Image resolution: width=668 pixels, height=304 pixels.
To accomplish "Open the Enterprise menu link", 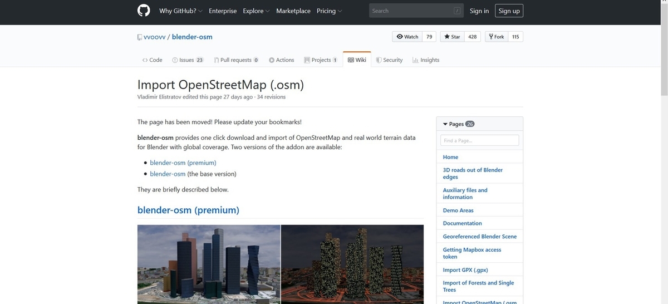I will tap(223, 11).
